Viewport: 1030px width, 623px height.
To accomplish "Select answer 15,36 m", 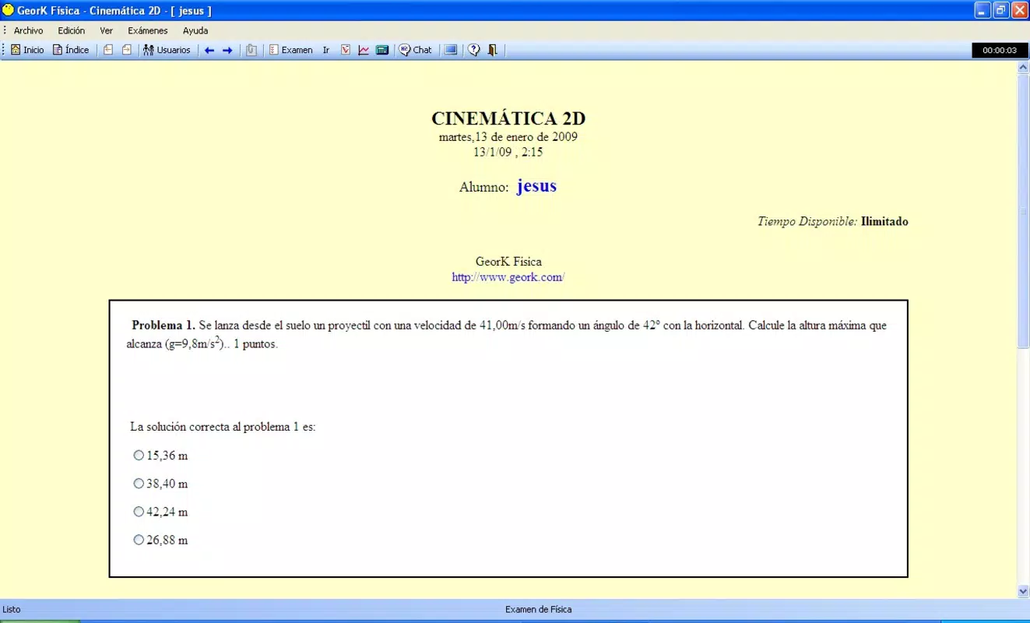I will tap(139, 456).
